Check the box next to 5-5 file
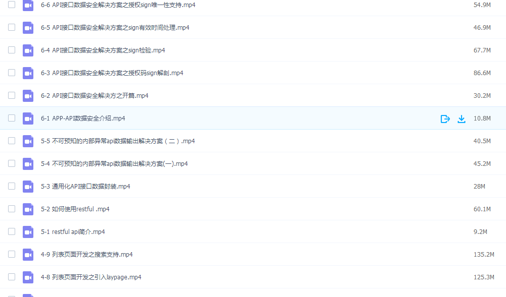 tap(12, 141)
